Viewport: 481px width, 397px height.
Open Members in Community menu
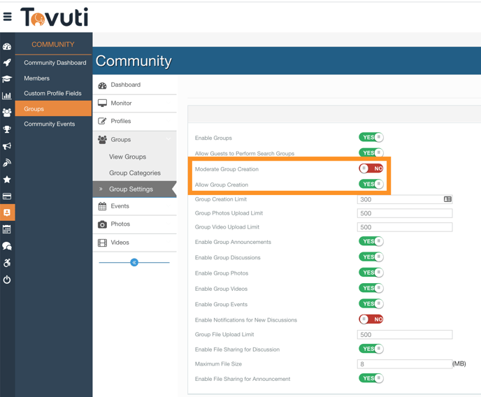pos(37,78)
